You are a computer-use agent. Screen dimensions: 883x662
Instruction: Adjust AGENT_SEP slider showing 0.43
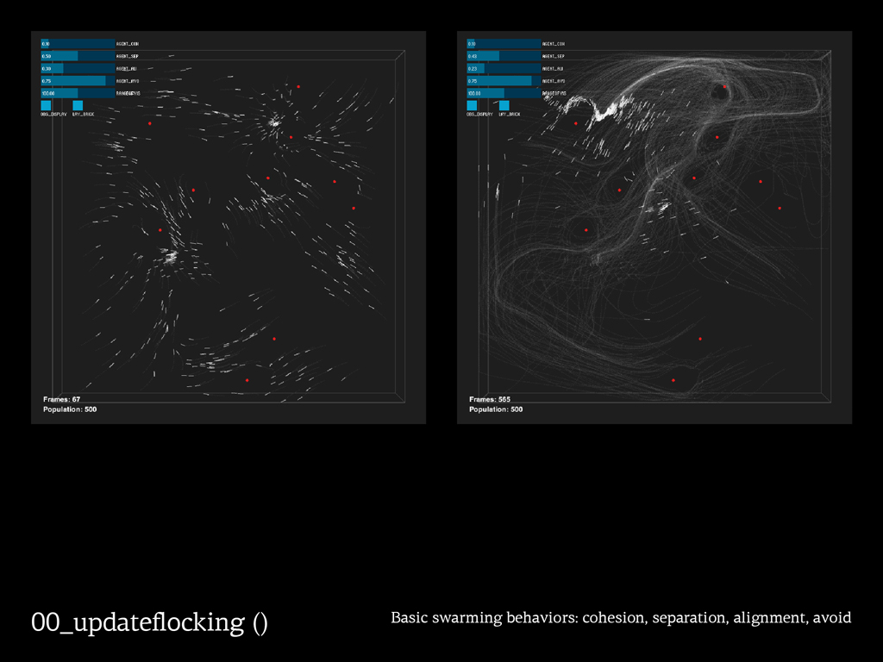point(503,56)
